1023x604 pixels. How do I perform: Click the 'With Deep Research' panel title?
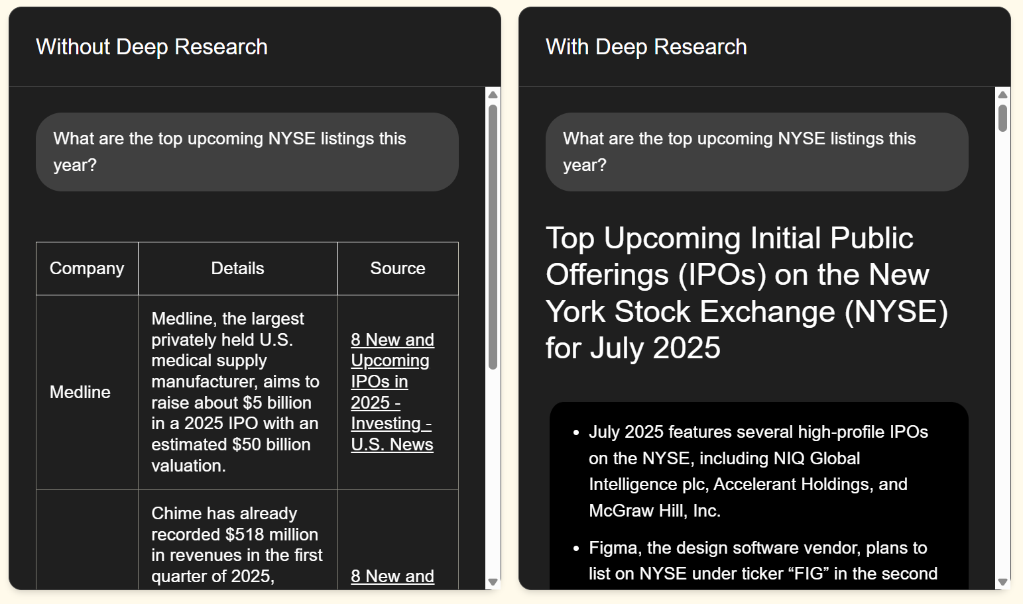(646, 47)
